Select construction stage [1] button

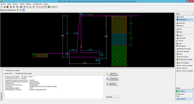pos(24,10)
